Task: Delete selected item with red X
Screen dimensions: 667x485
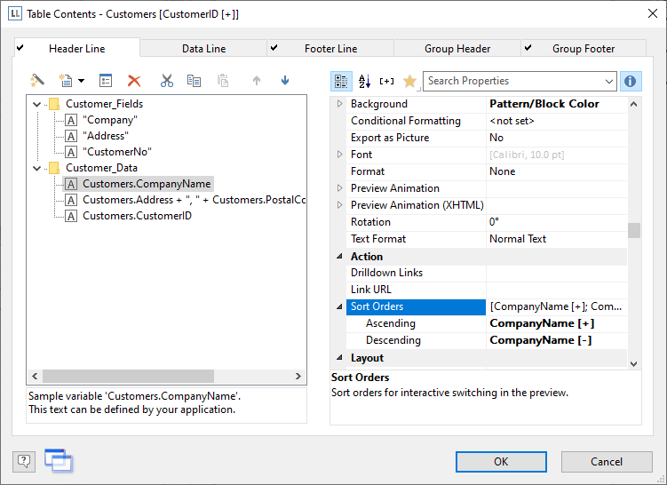Action: 134,81
